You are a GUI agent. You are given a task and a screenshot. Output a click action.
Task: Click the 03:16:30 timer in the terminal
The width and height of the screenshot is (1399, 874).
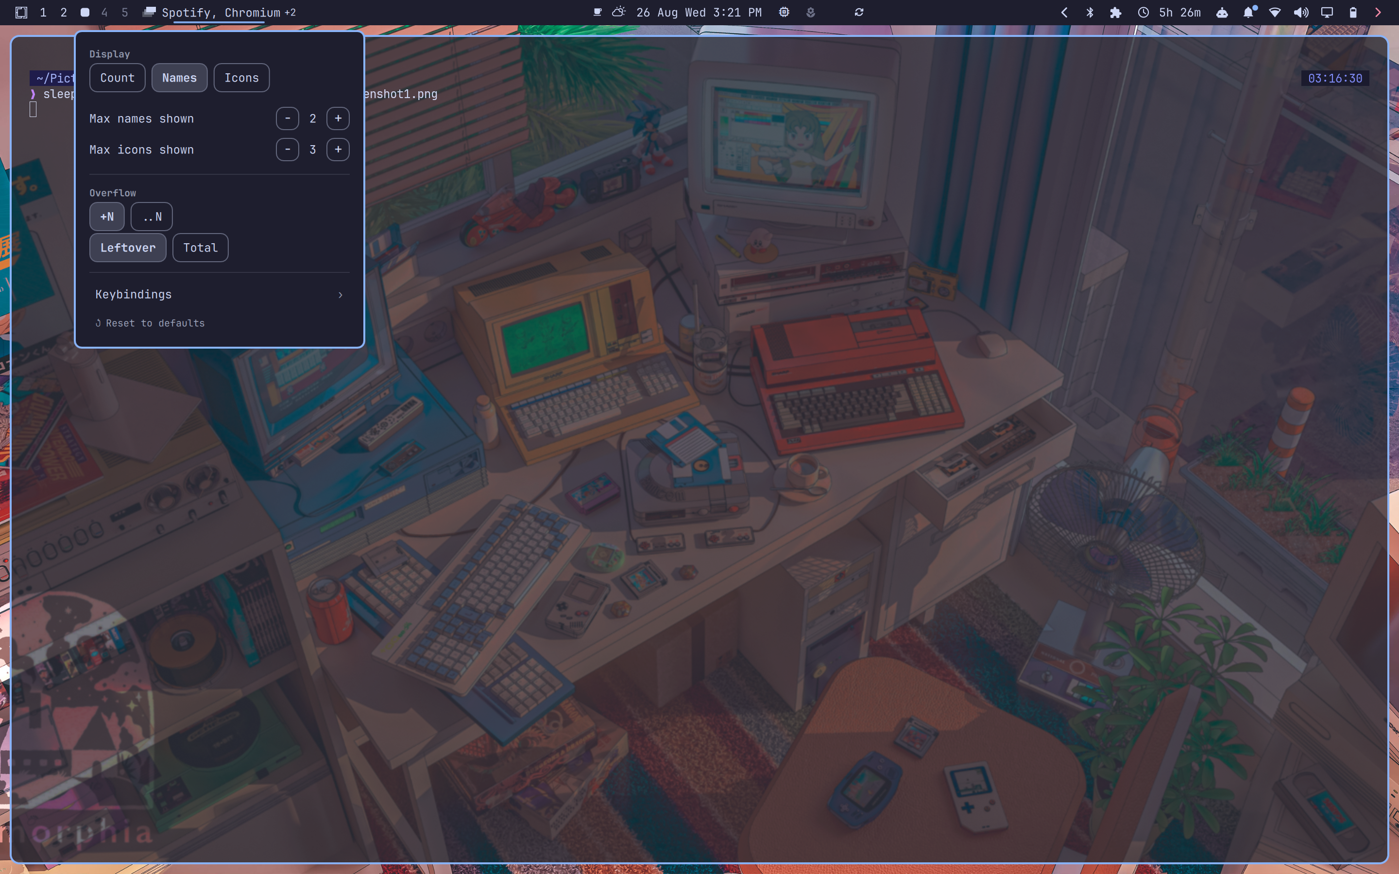[1335, 78]
